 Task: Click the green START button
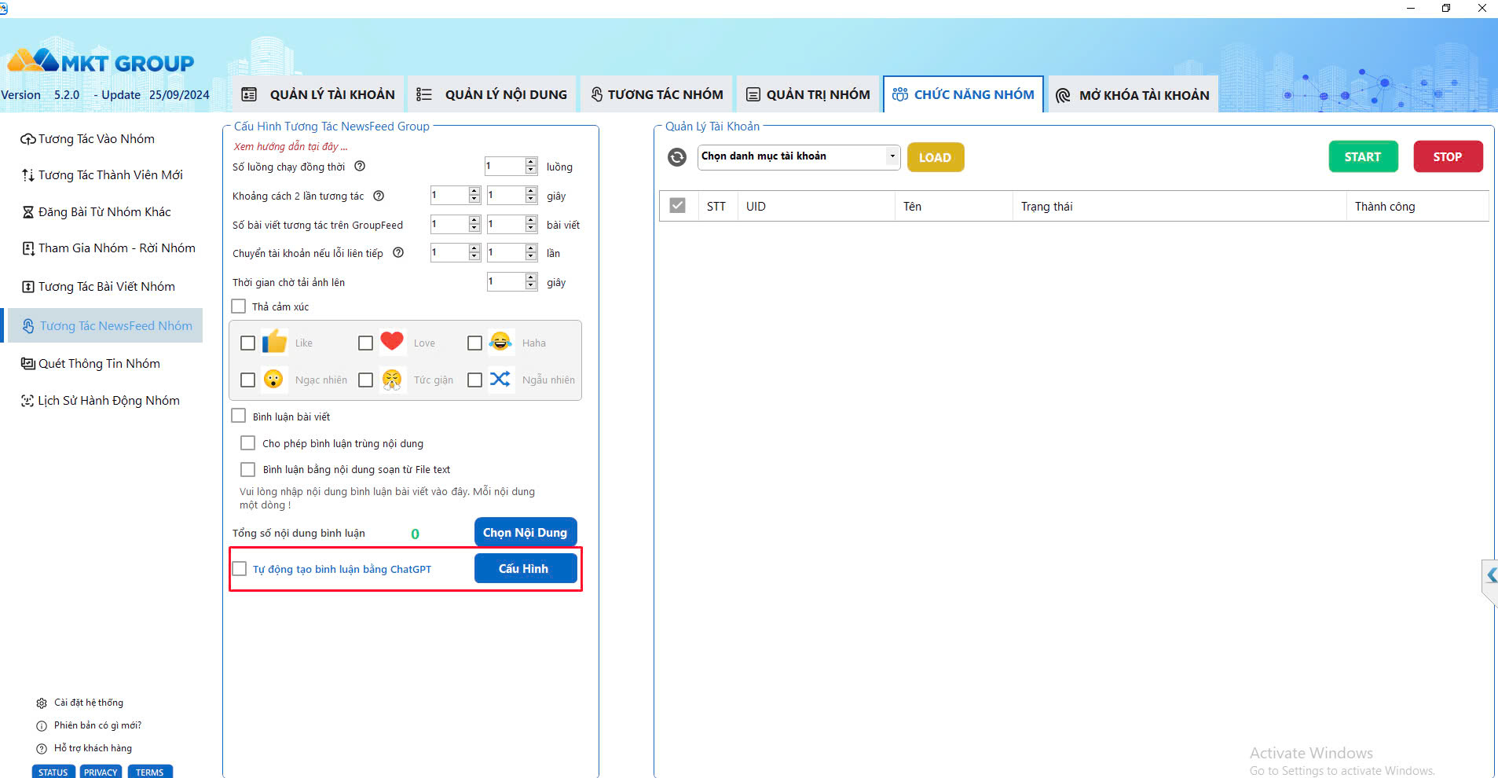pos(1363,156)
